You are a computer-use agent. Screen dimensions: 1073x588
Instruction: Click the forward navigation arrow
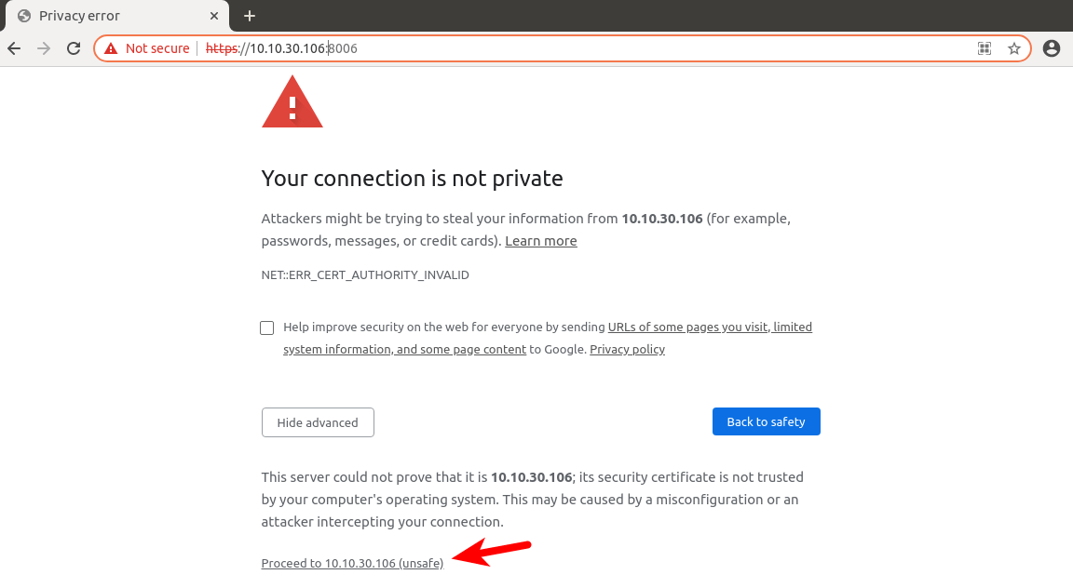(x=44, y=48)
